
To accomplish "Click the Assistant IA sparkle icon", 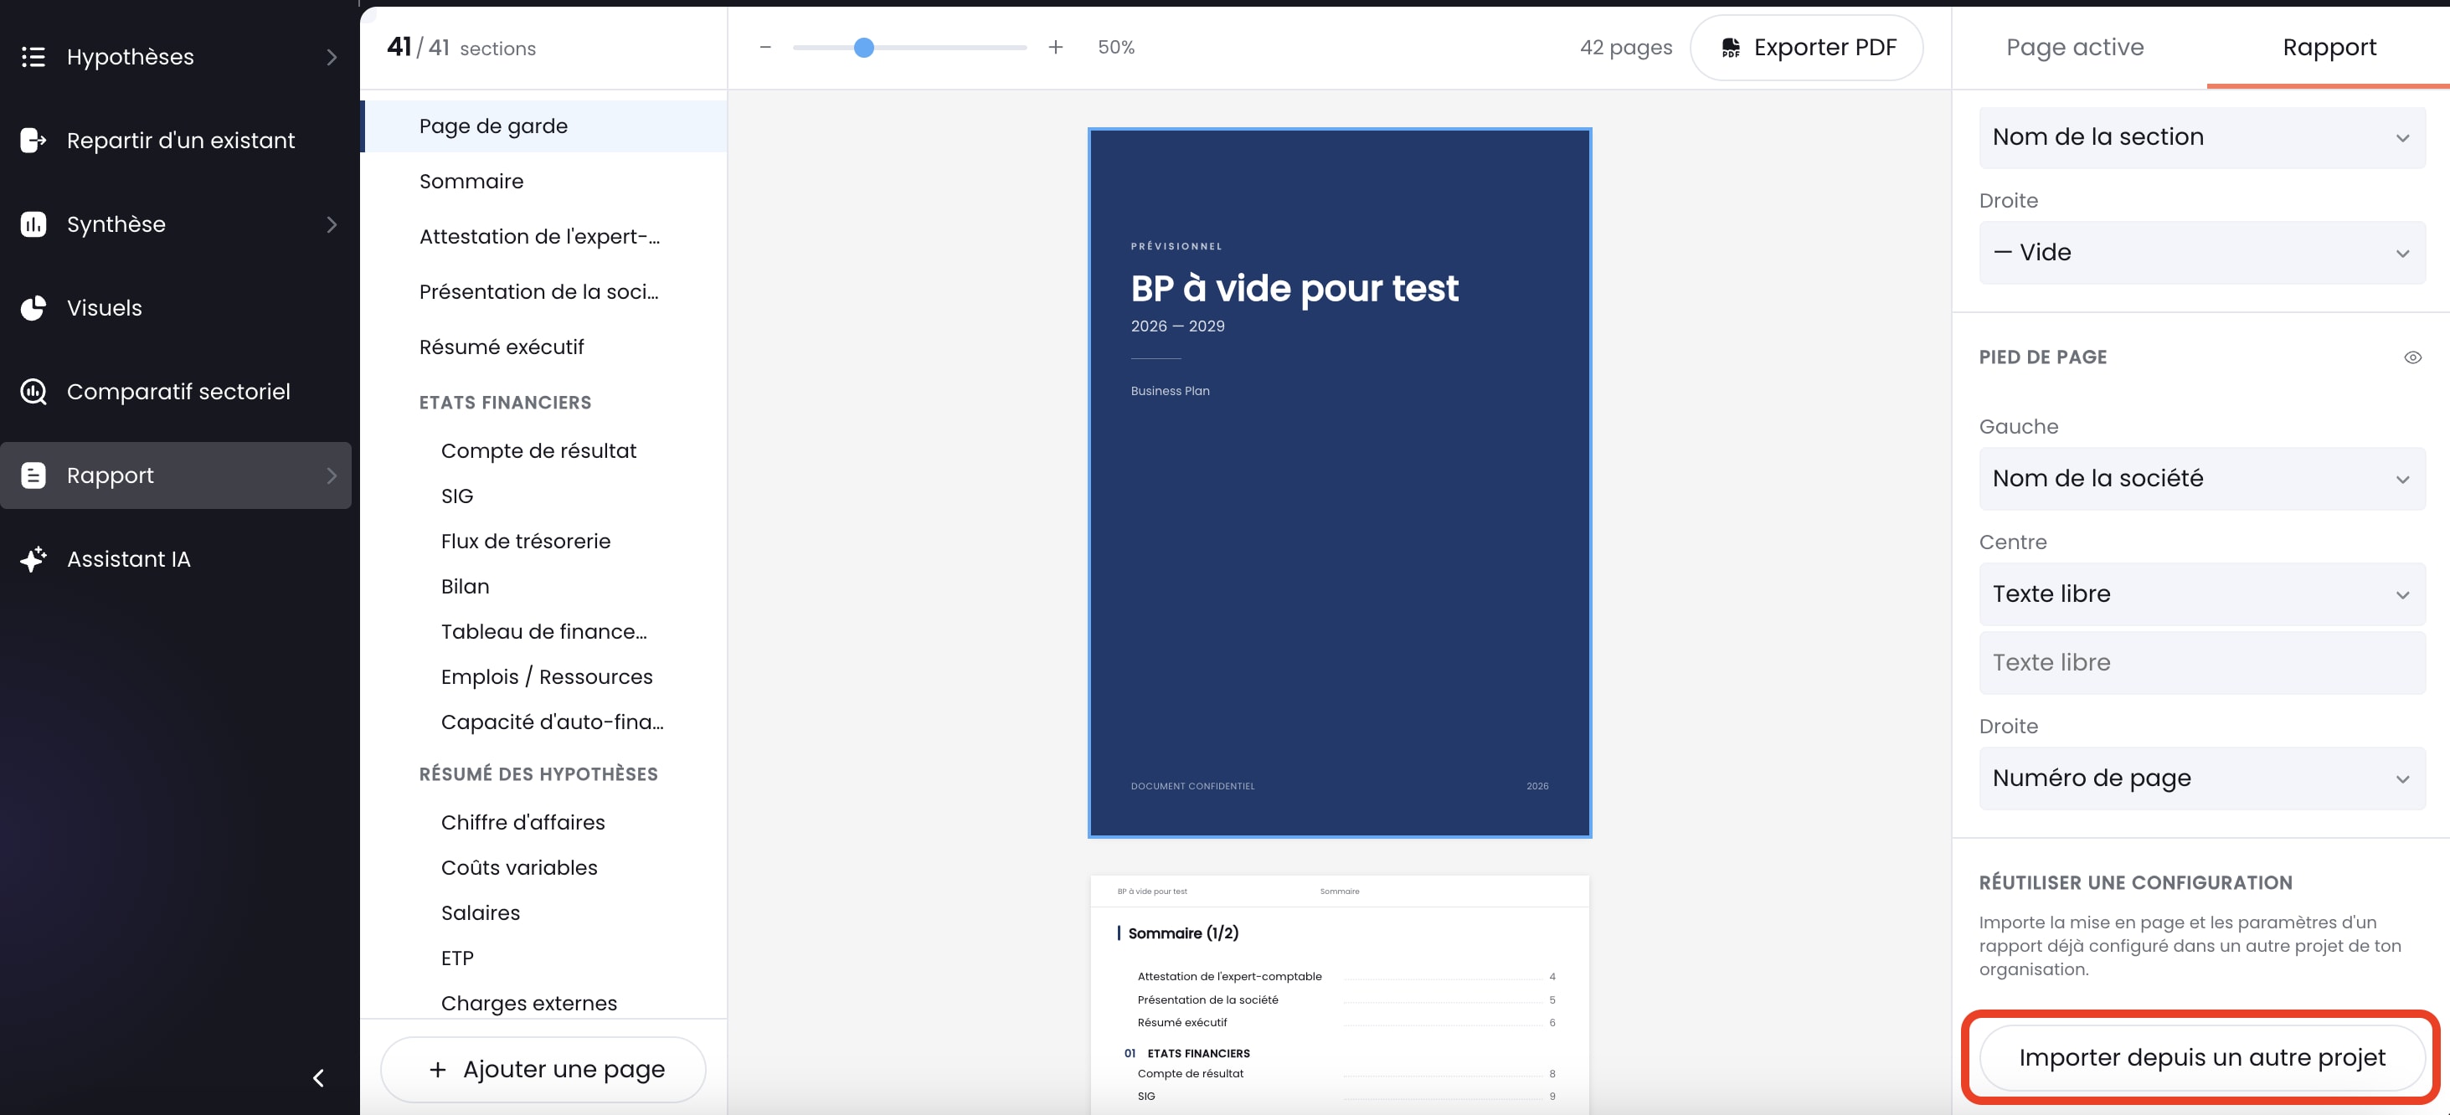I will tap(33, 559).
